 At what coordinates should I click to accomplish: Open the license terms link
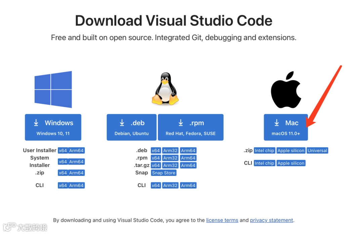pos(222,220)
